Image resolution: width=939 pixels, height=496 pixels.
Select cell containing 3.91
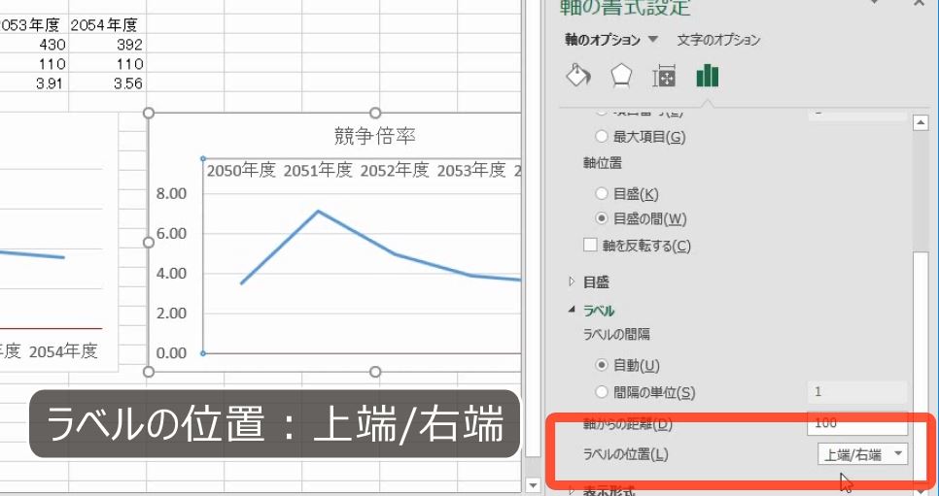(x=34, y=83)
